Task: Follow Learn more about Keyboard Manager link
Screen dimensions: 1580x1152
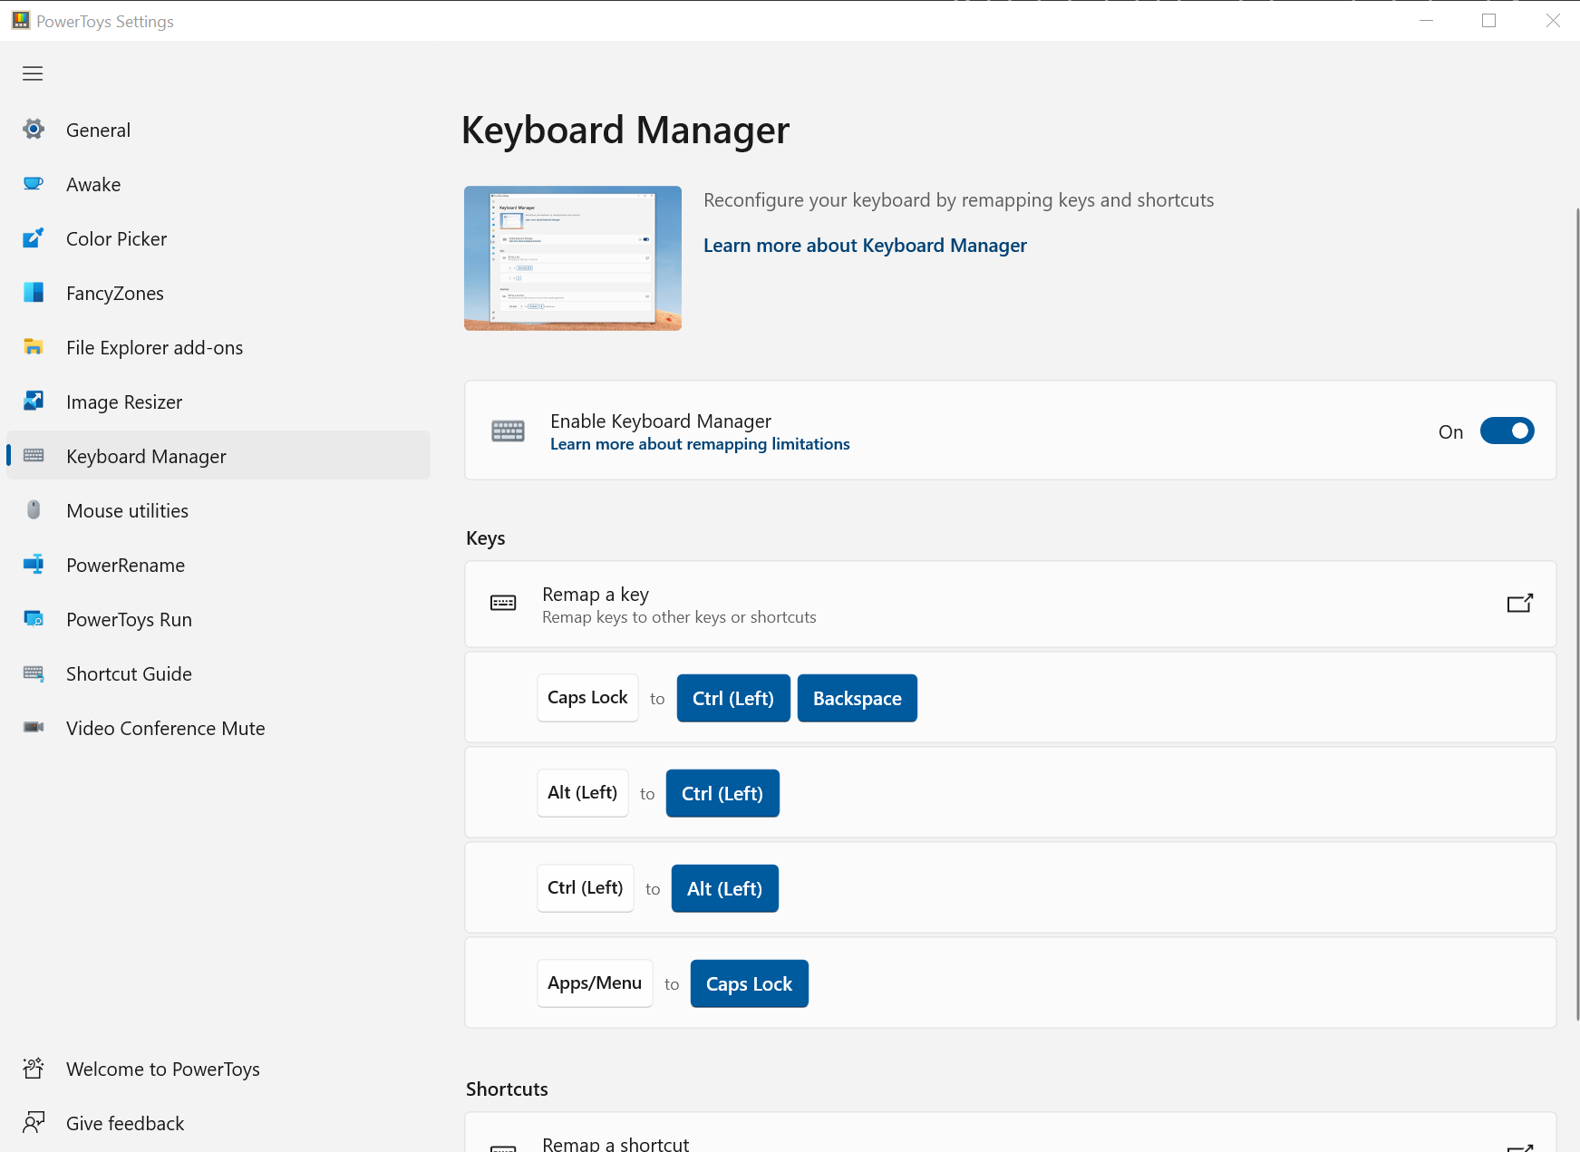Action: [x=865, y=246]
